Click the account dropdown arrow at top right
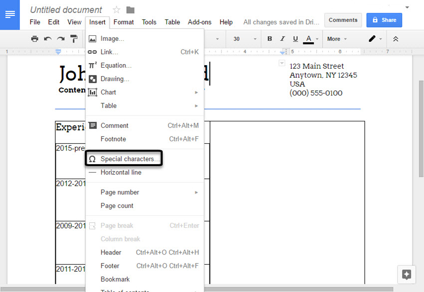Viewport: 424px width, 292px height. pyautogui.click(x=407, y=7)
